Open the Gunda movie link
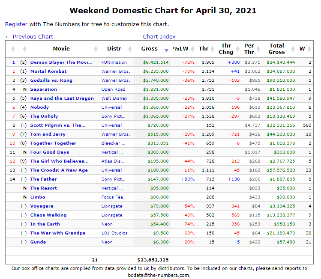Screen dimensions: 321x279 click(38, 242)
